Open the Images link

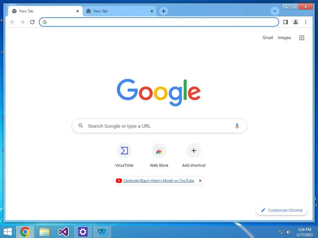pyautogui.click(x=284, y=37)
